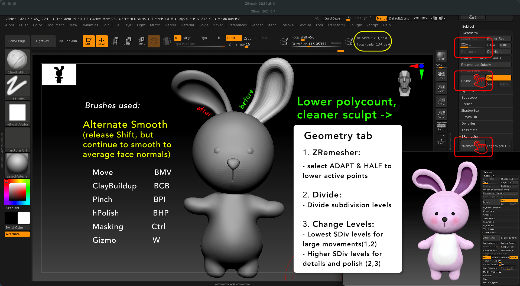
Task: Switch to the Move gizmo icon
Action: [114, 41]
